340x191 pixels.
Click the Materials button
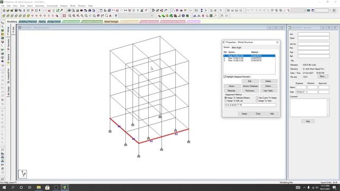[x=232, y=91]
